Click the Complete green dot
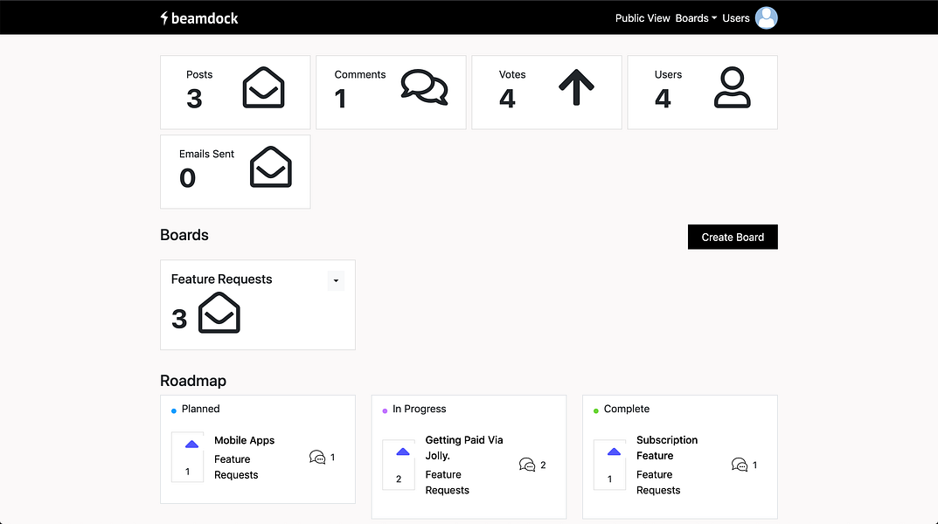The image size is (938, 524). click(596, 410)
